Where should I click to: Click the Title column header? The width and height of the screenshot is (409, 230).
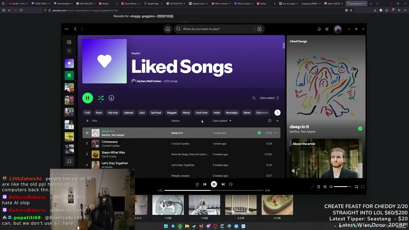coord(94,121)
